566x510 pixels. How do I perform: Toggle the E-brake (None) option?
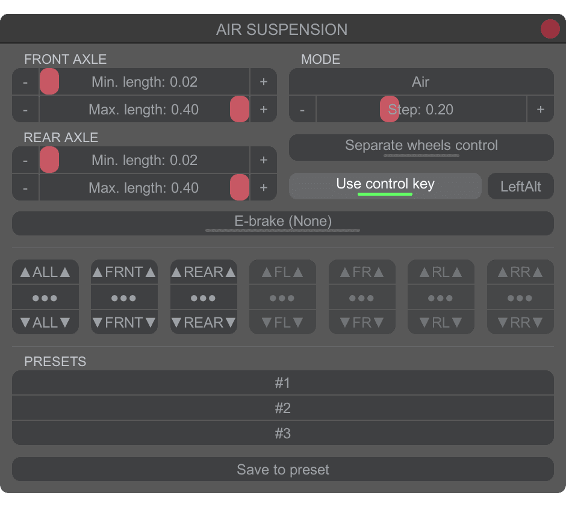click(282, 223)
